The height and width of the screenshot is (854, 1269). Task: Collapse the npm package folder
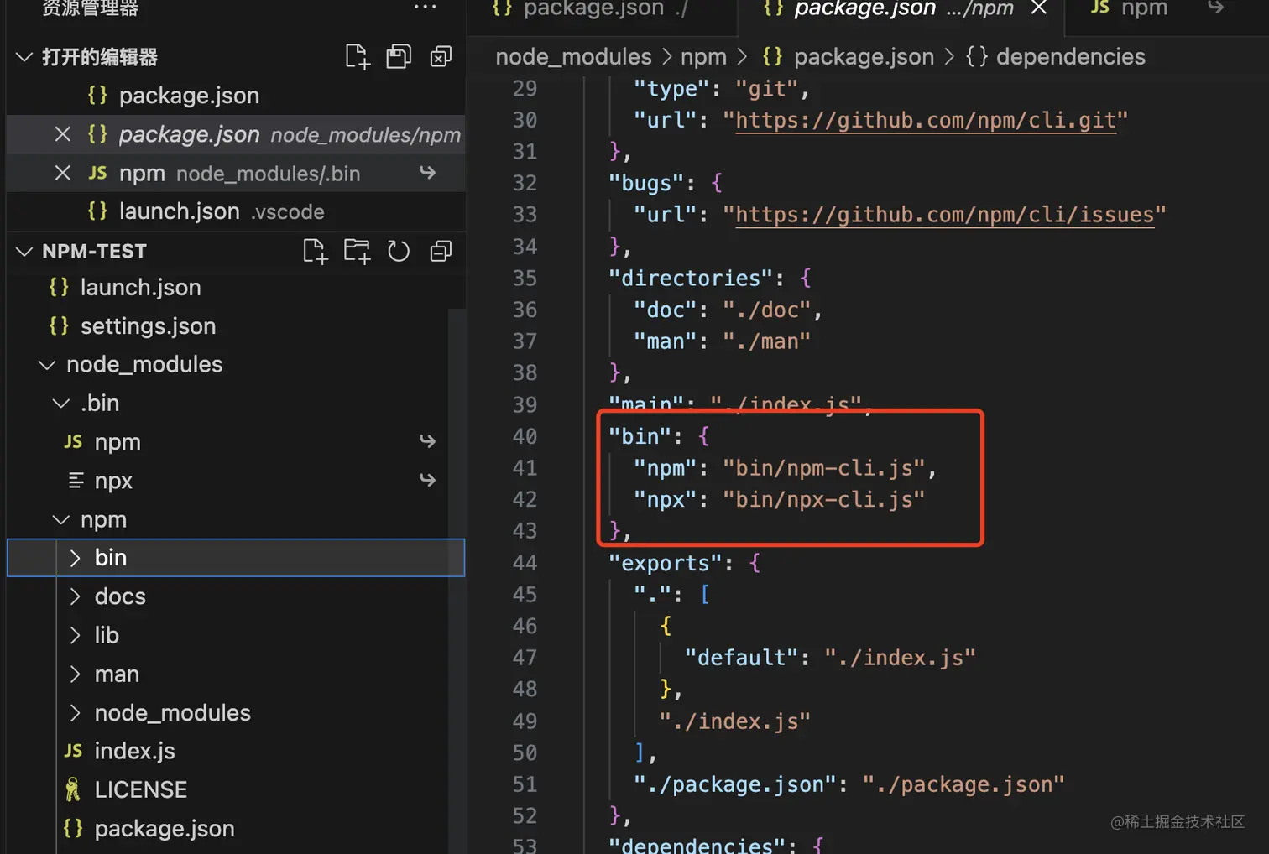click(61, 520)
